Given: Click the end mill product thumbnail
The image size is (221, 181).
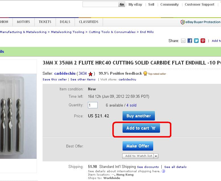Looking at the screenshot, I should pyautogui.click(x=18, y=116).
